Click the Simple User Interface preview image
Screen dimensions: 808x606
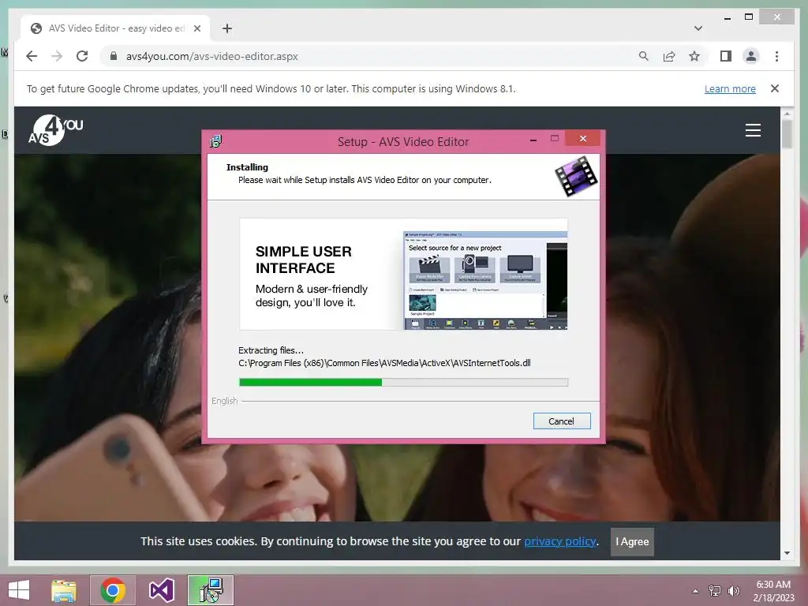tap(403, 274)
